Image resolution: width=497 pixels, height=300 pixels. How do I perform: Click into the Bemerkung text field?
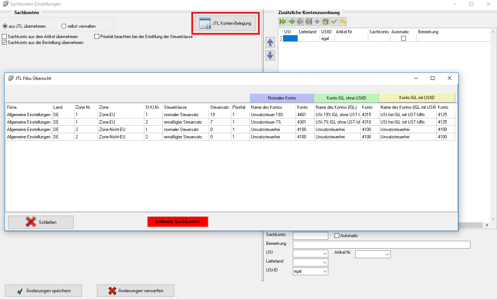click(x=381, y=245)
